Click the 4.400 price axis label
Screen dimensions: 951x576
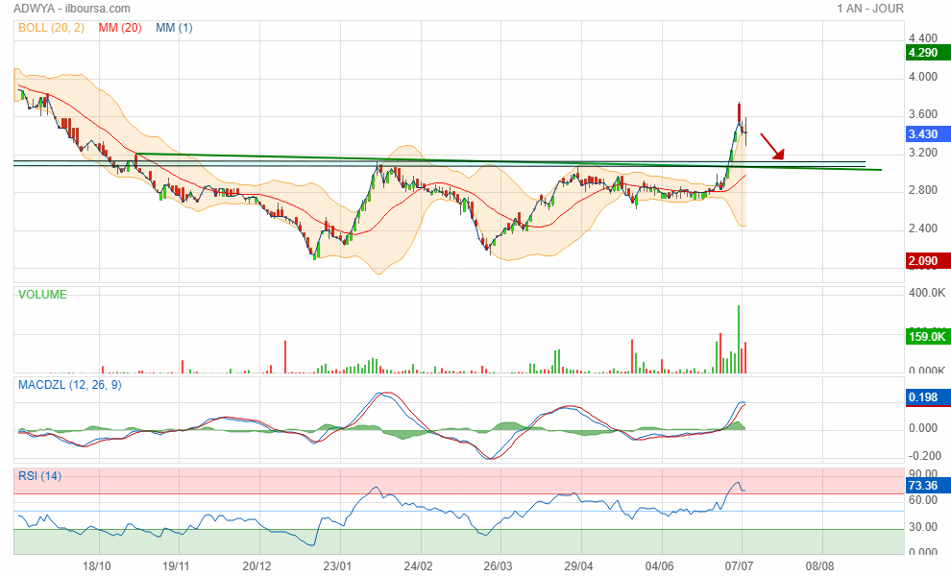(923, 38)
